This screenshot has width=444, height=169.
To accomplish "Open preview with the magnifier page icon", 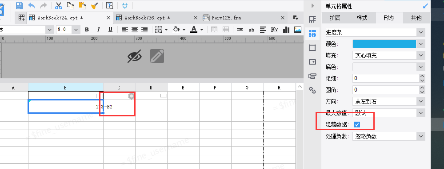I will 109,5.
